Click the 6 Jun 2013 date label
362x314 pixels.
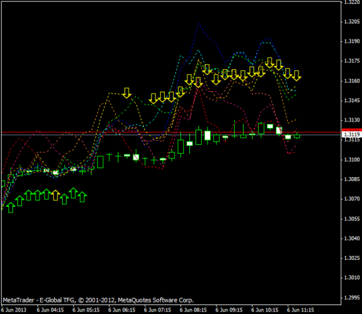(x=14, y=310)
